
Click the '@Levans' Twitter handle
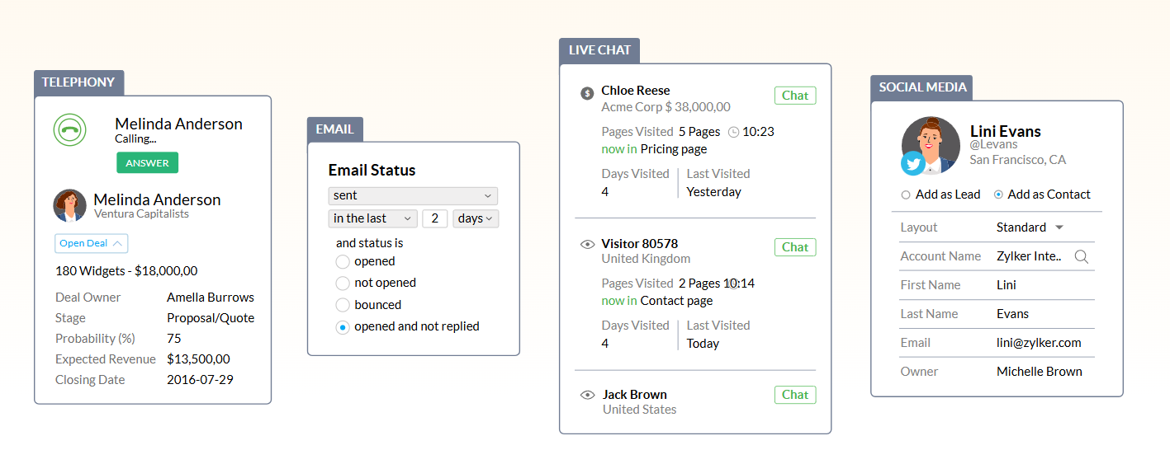[x=994, y=145]
